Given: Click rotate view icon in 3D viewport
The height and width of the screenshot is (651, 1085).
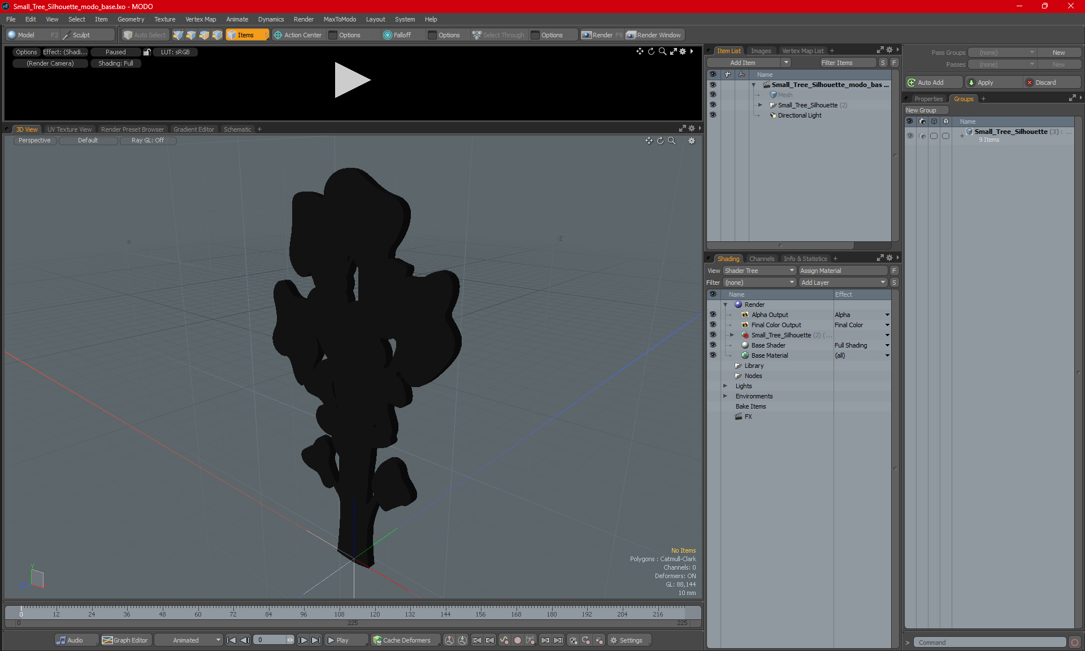Looking at the screenshot, I should pyautogui.click(x=660, y=141).
